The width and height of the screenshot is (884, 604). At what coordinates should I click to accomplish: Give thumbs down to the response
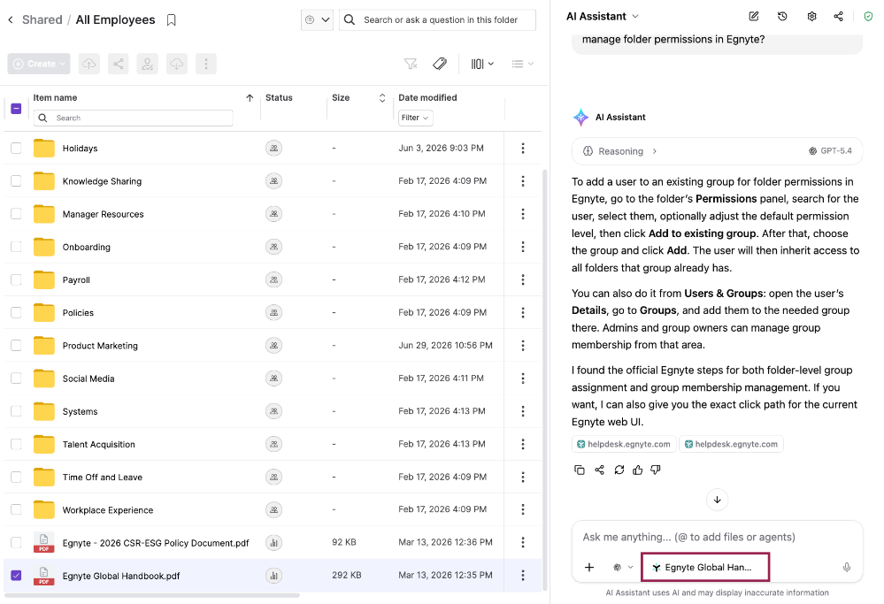pyautogui.click(x=656, y=470)
